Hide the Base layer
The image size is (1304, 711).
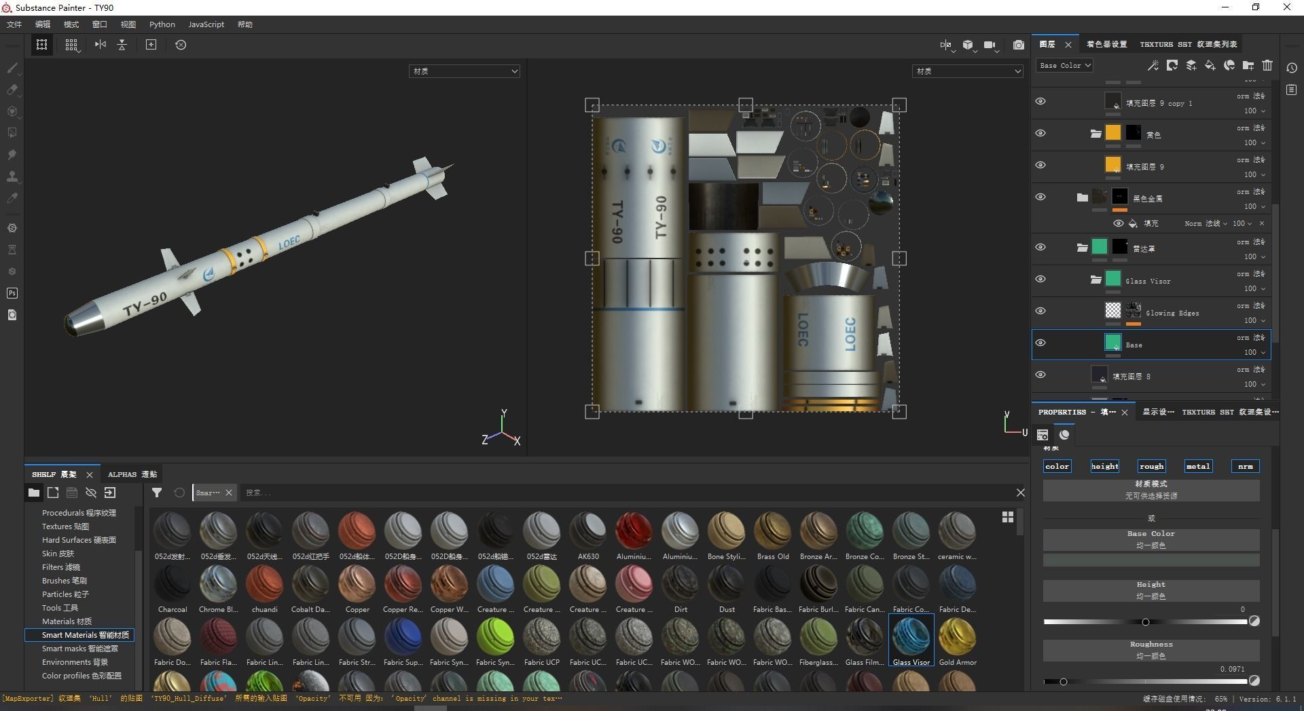click(1040, 343)
